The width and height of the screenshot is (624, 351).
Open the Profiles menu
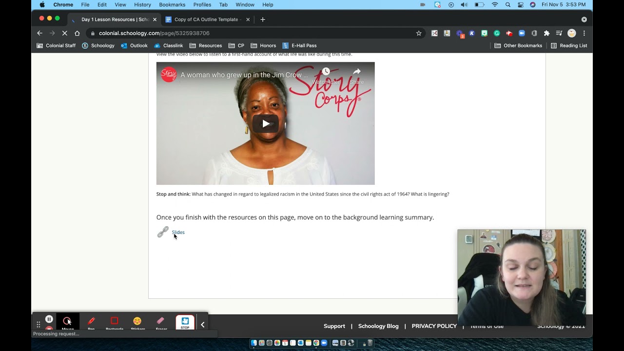[x=202, y=4]
